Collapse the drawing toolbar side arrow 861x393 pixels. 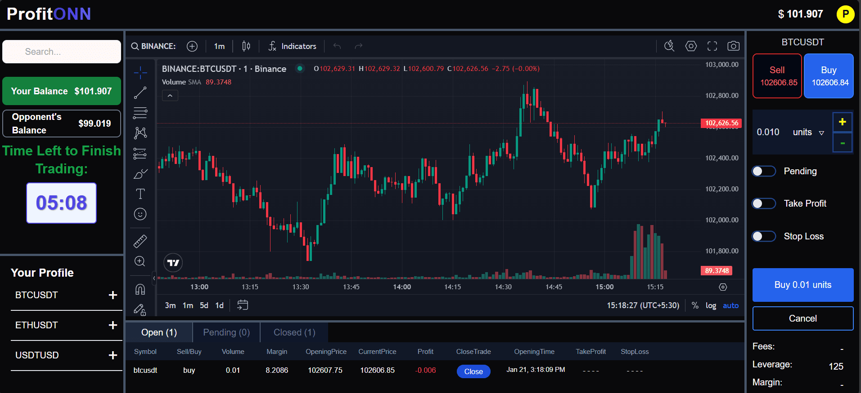(x=154, y=278)
